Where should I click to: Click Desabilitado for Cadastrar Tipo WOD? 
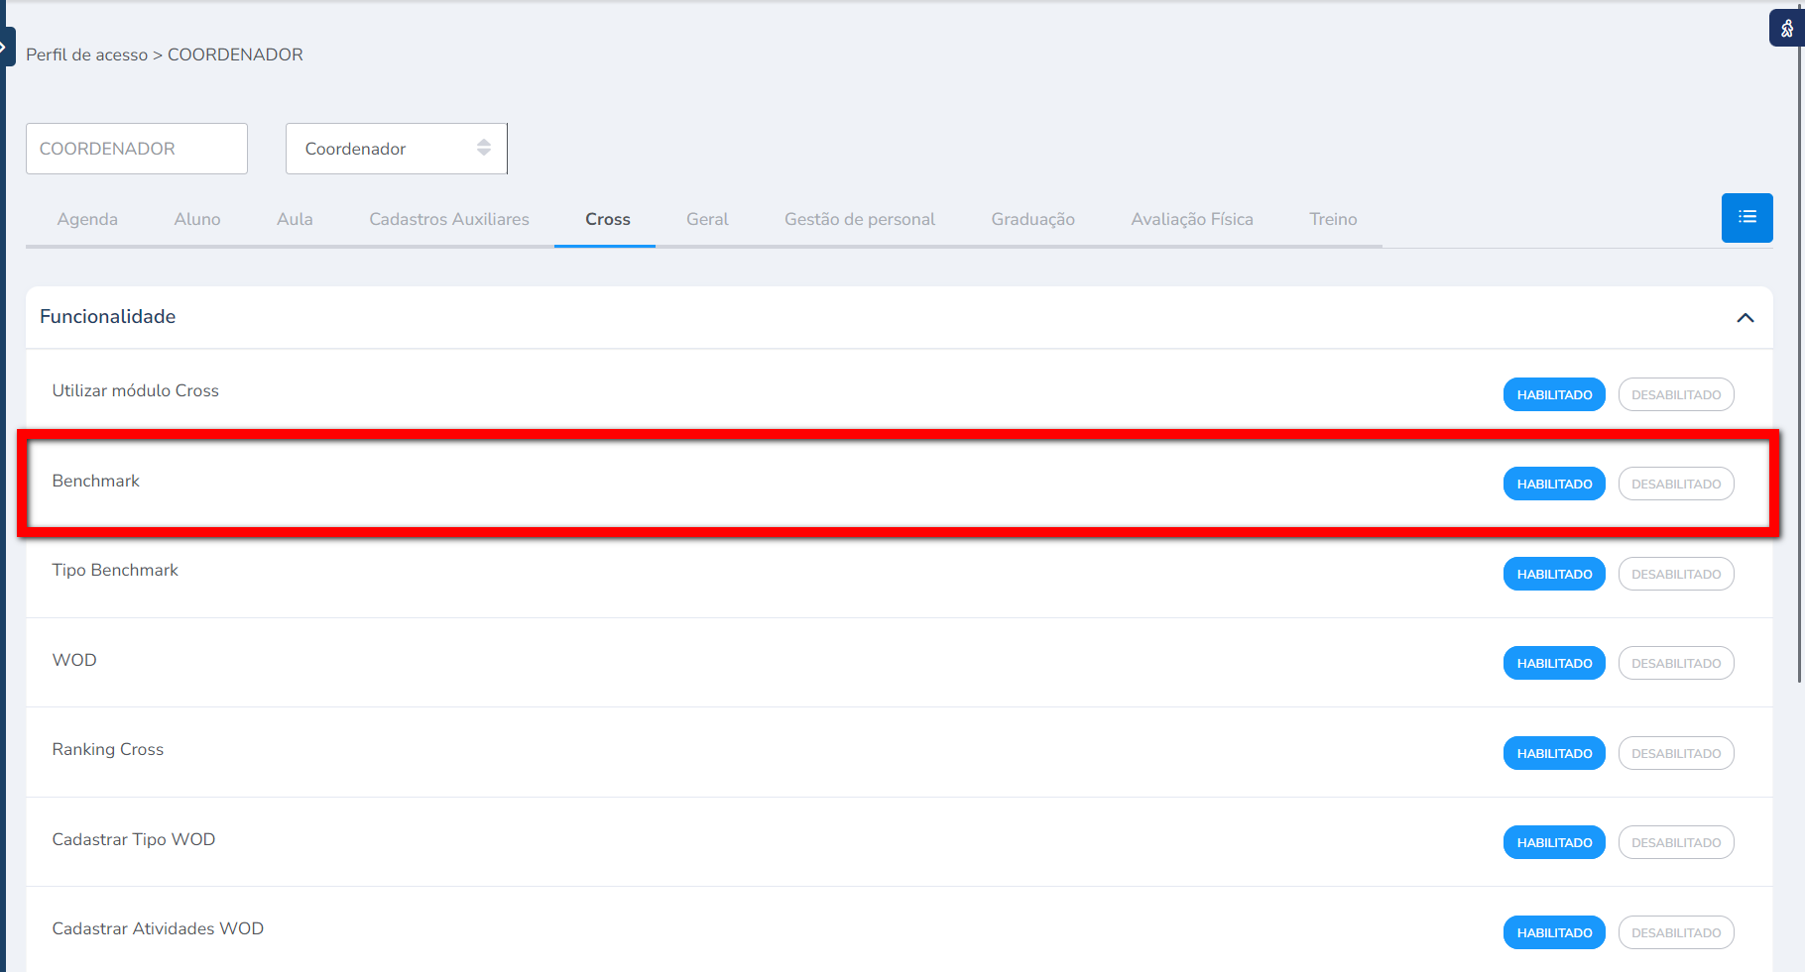[1675, 842]
